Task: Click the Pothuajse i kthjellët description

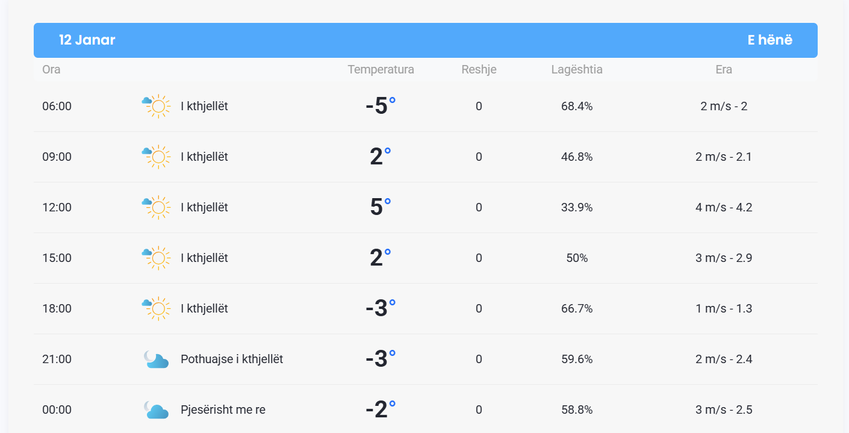Action: click(232, 359)
